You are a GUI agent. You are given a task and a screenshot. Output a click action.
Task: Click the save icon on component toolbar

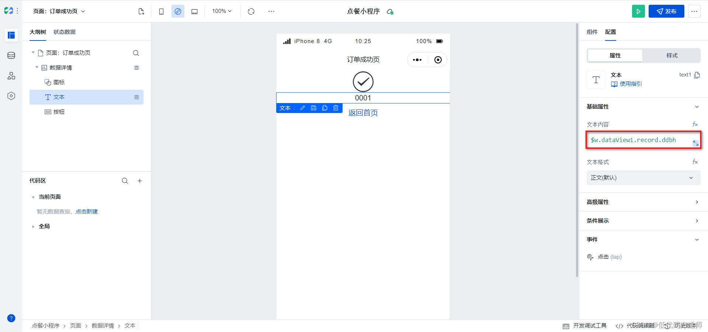(x=313, y=108)
